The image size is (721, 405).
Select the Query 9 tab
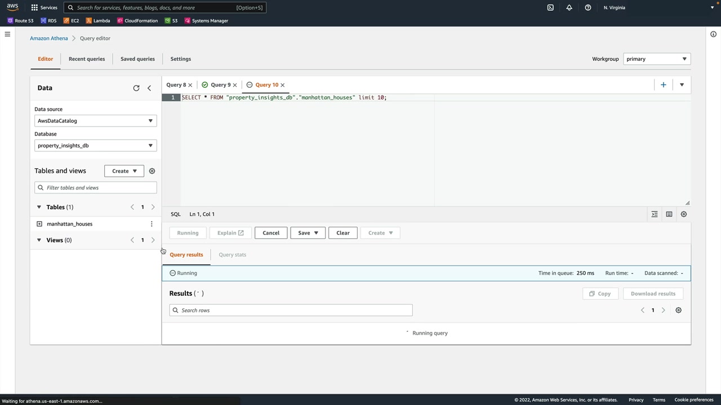221,85
